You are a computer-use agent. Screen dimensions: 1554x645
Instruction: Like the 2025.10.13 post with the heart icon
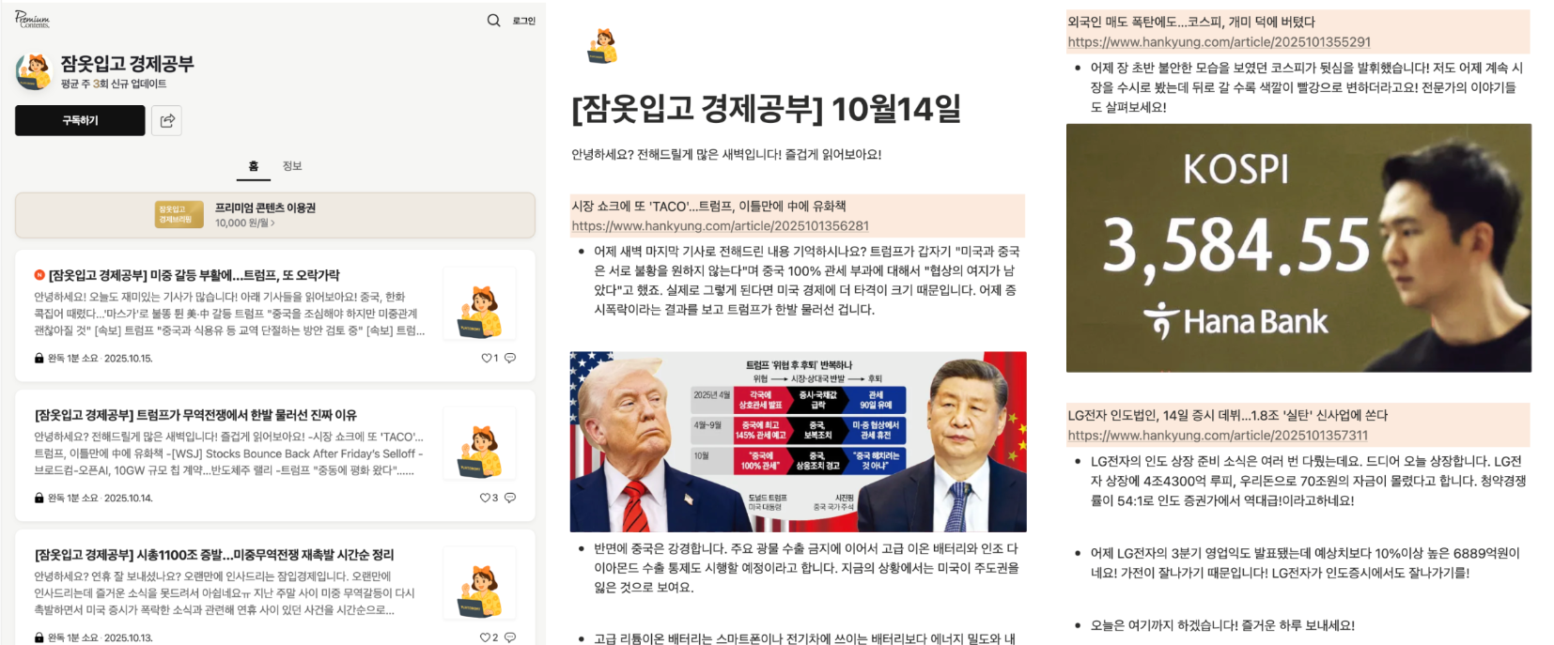tap(486, 637)
